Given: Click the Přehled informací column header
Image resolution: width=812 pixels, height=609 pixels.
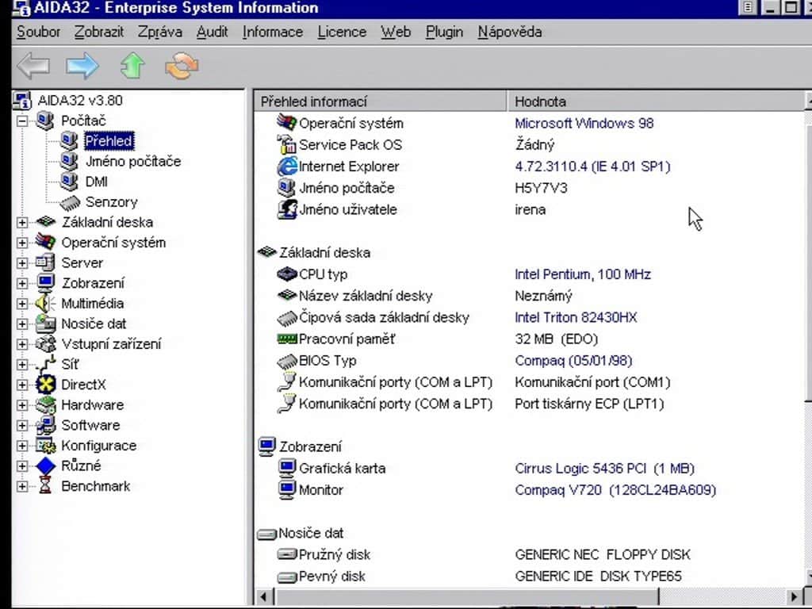Looking at the screenshot, I should click(x=381, y=101).
